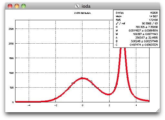Click the y-axis label 1000
The image size is (165, 120).
point(11,73)
